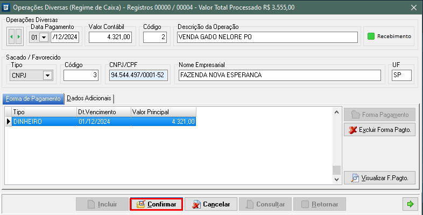Confirm the operation with Confirmar
This screenshot has width=423, height=215.
coord(156,204)
